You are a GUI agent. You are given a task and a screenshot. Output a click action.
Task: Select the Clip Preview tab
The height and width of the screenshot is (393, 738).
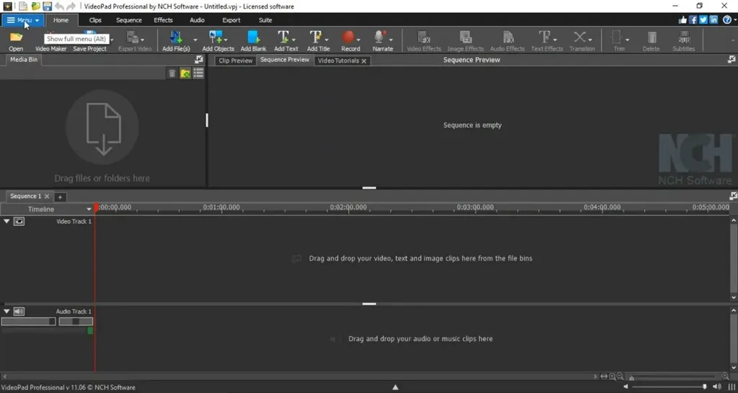pos(236,60)
